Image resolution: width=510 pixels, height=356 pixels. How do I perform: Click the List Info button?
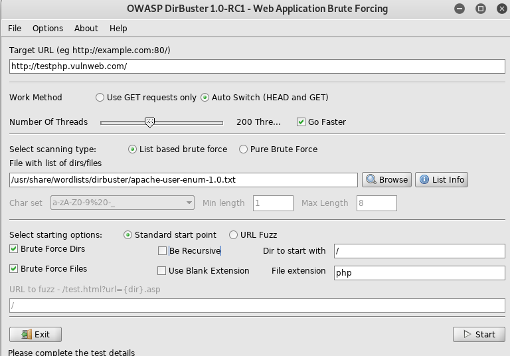[442, 179]
